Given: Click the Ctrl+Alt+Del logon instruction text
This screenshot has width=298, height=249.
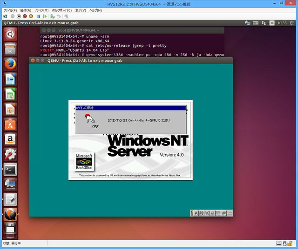Looking at the screenshot, I should coord(139,120).
